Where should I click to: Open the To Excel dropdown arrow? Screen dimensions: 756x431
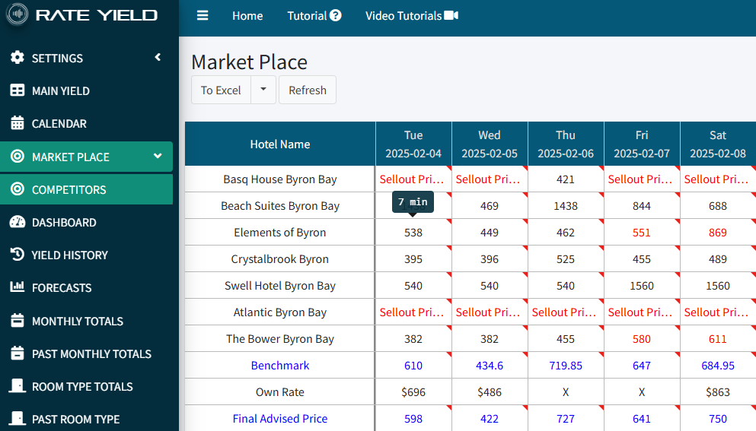[263, 90]
